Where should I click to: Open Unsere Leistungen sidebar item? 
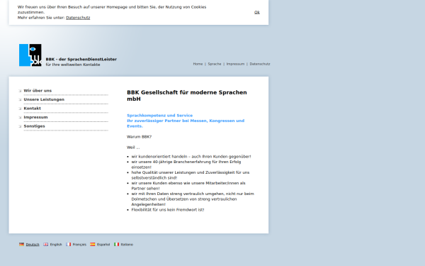pos(44,99)
